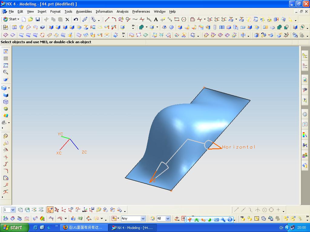
Task: Open the Preferences menu
Action: pos(141,11)
